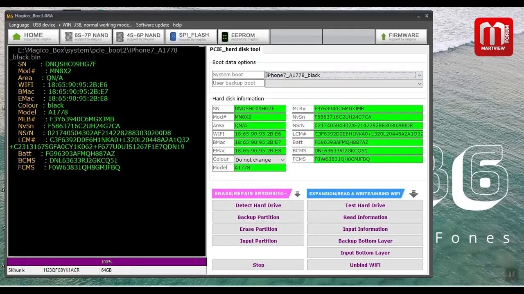Open the EEPROM tool
Screen dimensions: 524x294
(243, 37)
